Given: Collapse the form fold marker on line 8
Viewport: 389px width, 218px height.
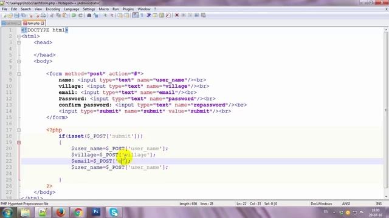Looking at the screenshot, I should click(19, 74).
